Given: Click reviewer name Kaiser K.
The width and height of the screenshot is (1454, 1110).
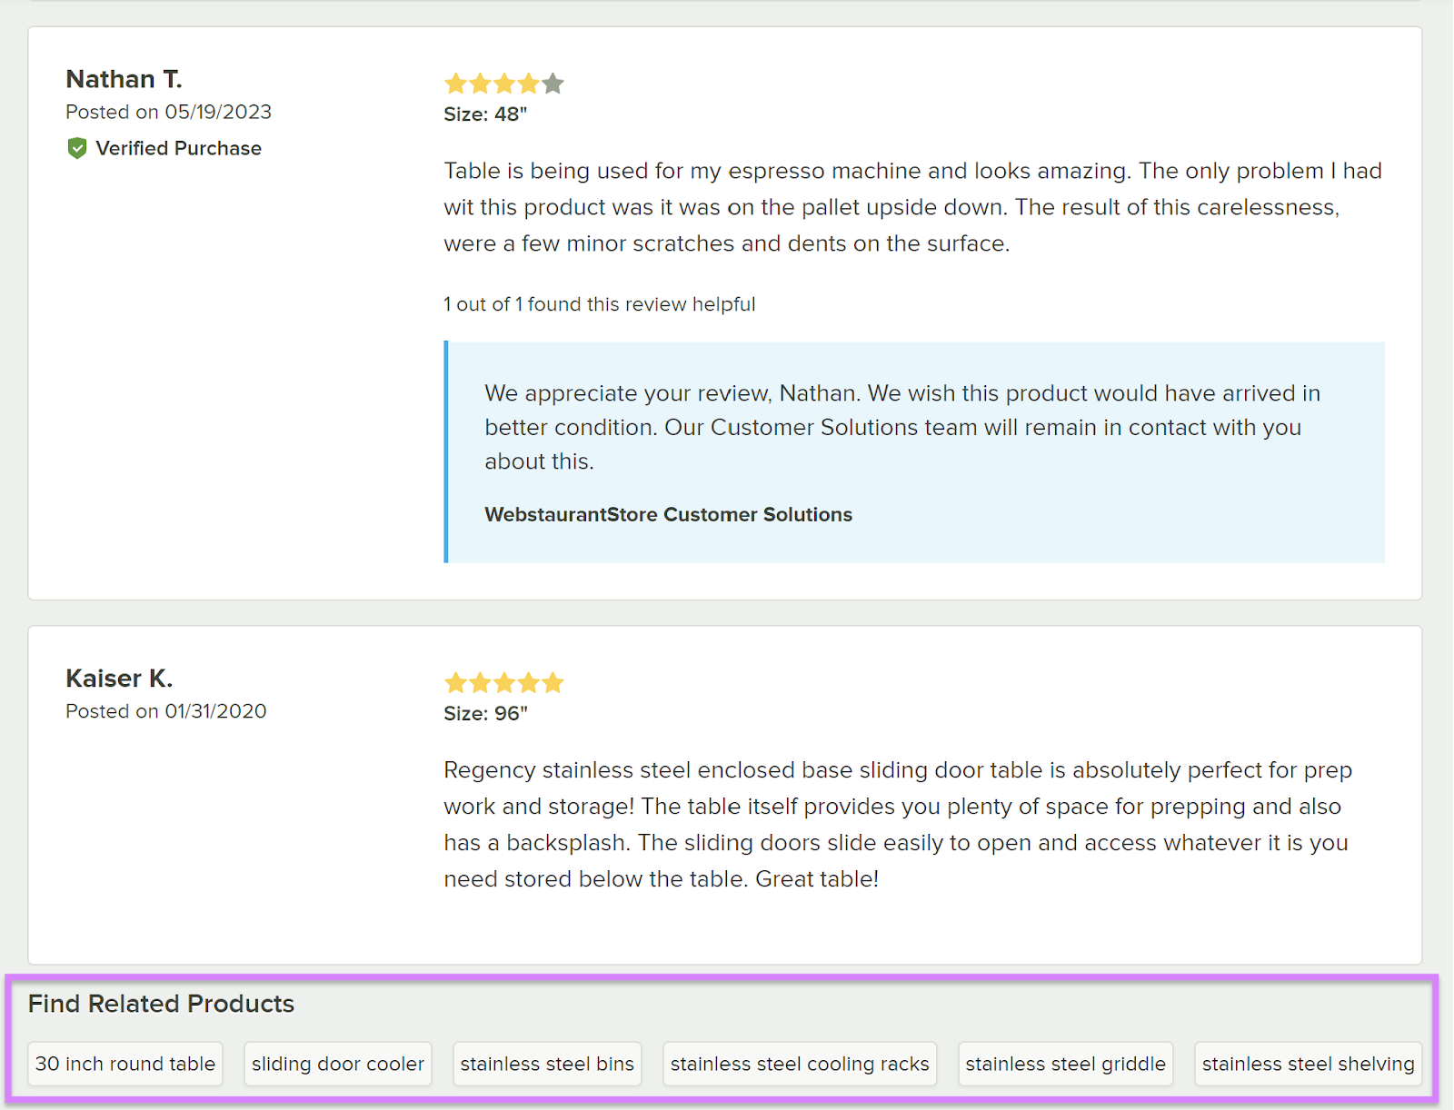Looking at the screenshot, I should click(x=119, y=678).
